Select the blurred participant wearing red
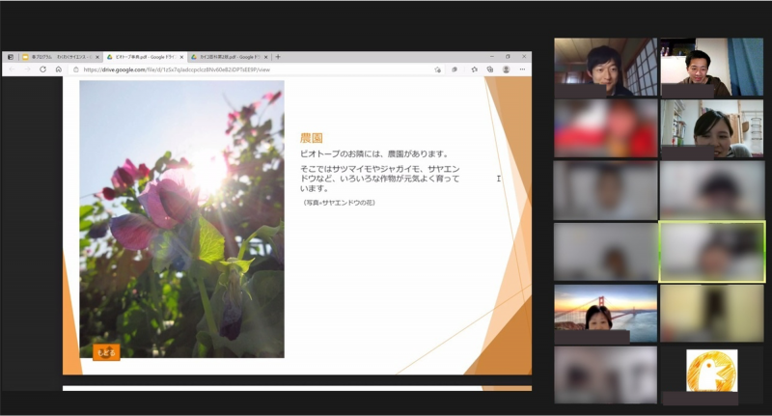This screenshot has height=416, width=772. coord(606,128)
